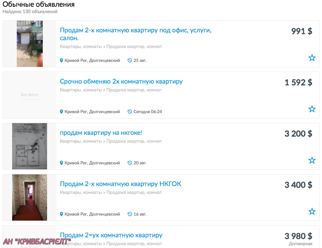Open 'Срочно обменяю 2х комнатную квартиру' listing

[x=121, y=81]
